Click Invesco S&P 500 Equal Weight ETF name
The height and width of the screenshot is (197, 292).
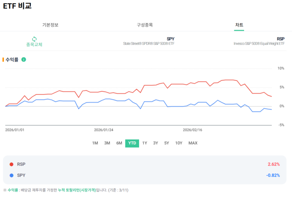(x=259, y=44)
